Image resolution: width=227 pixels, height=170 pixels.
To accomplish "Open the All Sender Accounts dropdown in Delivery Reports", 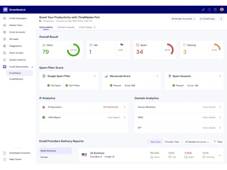I will pos(197,142).
